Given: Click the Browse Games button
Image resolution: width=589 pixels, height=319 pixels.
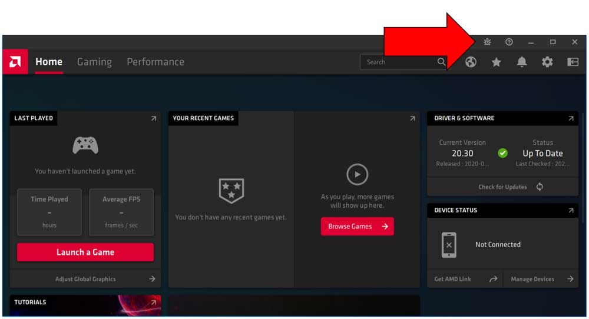Looking at the screenshot, I should (x=358, y=227).
